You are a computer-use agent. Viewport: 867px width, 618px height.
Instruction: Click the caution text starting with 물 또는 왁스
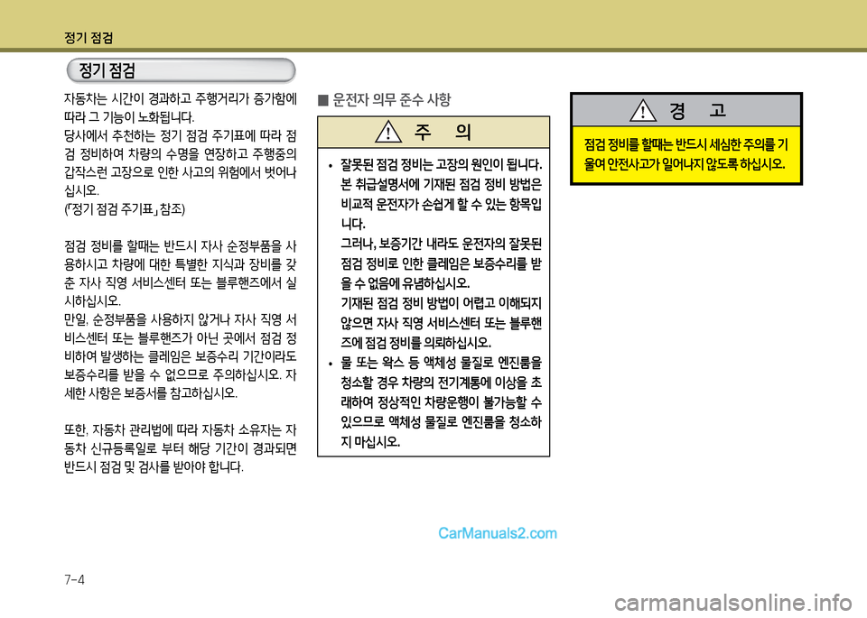click(x=440, y=402)
